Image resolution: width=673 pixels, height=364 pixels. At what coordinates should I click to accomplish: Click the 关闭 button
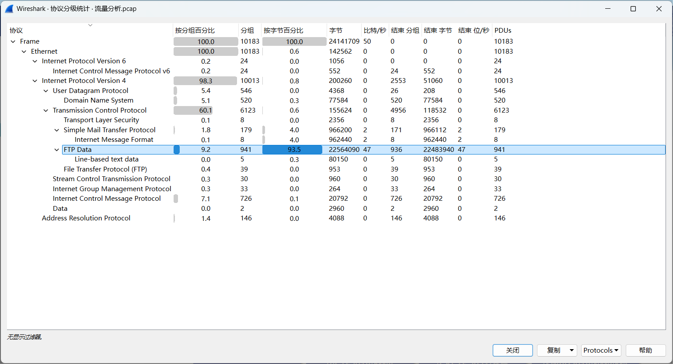(x=513, y=350)
